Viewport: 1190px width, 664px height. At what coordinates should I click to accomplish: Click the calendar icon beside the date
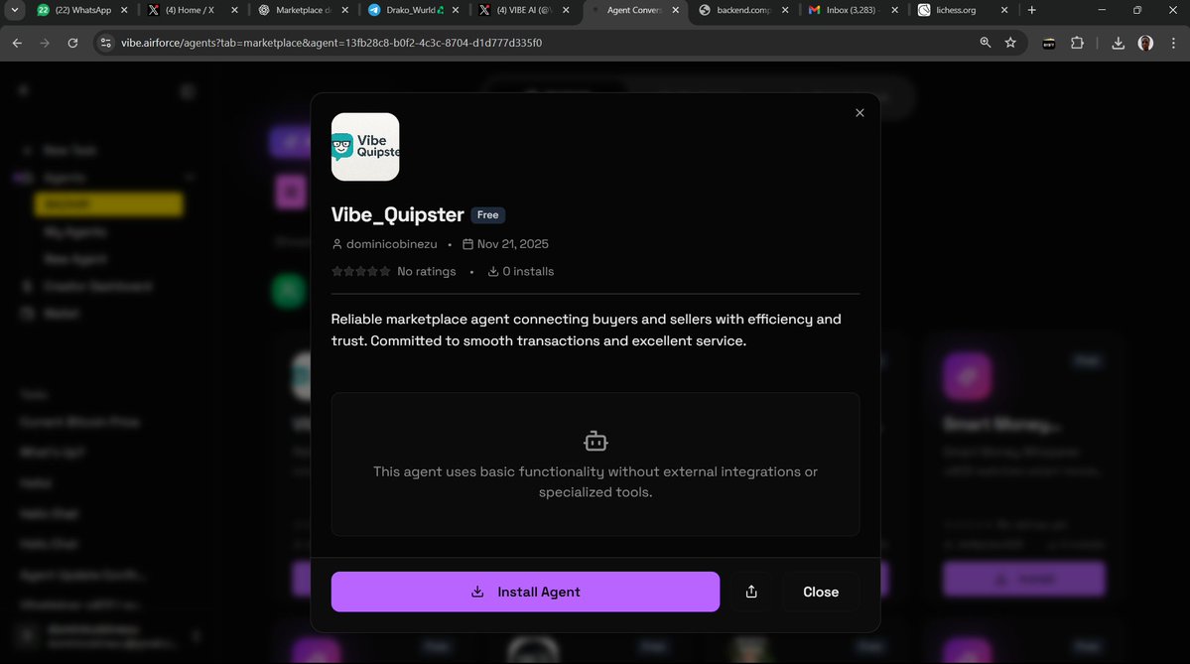pos(467,243)
